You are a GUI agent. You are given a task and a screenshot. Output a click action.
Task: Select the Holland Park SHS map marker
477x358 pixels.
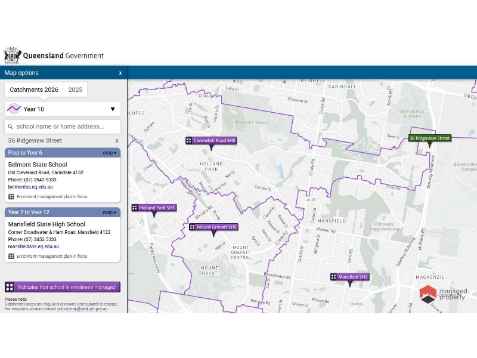pyautogui.click(x=154, y=208)
